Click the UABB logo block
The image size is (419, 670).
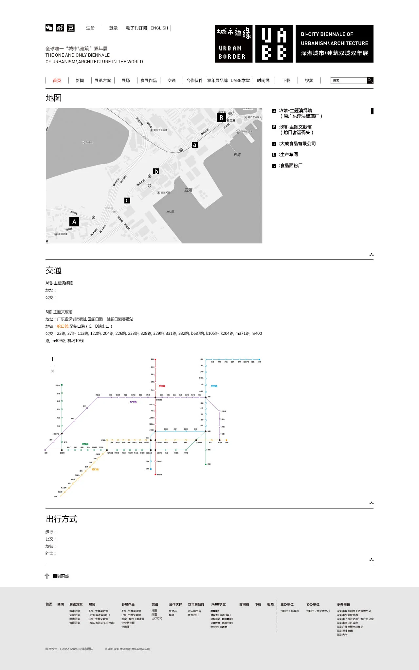(274, 44)
